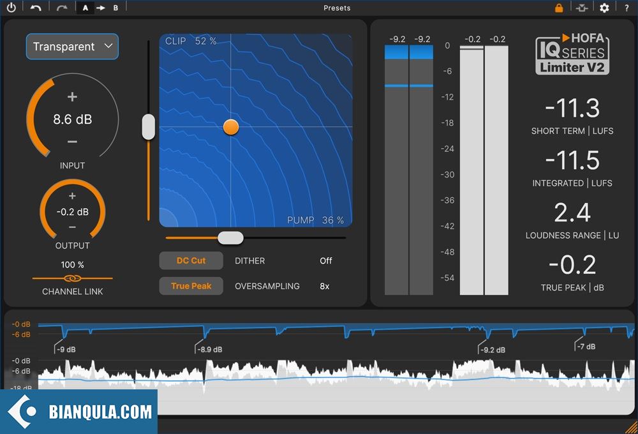638x434 pixels.
Task: Click the channel link chain icon
Action: [x=73, y=278]
